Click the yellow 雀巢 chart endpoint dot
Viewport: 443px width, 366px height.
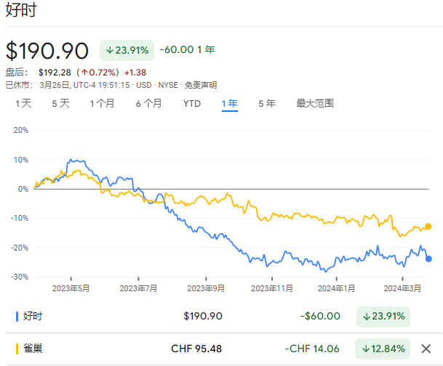tap(428, 227)
